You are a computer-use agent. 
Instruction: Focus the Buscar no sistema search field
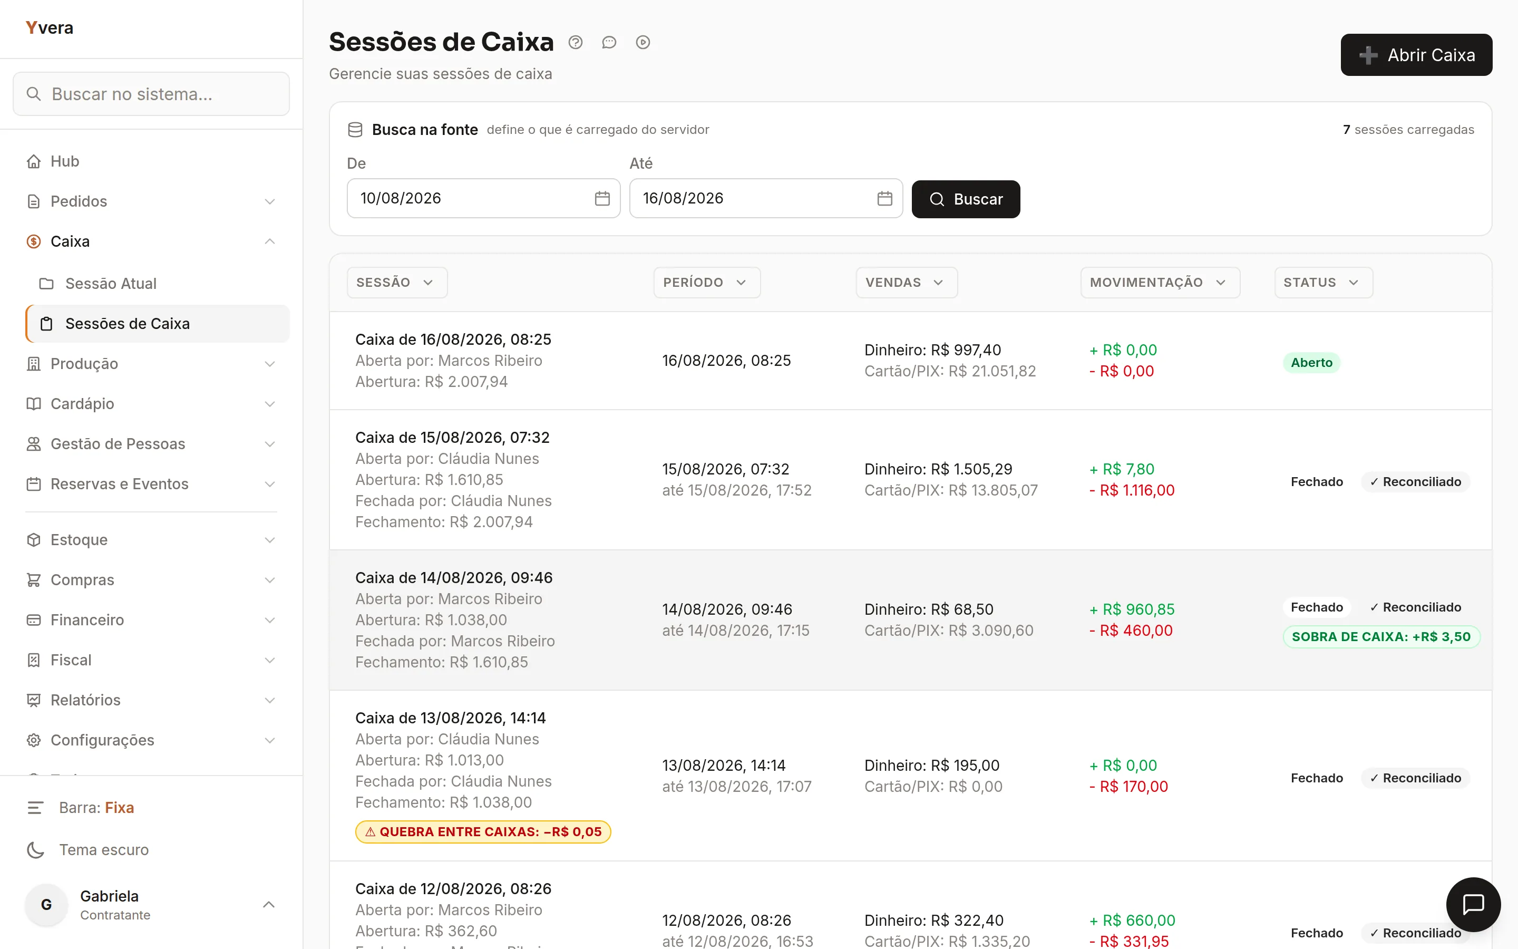click(151, 94)
